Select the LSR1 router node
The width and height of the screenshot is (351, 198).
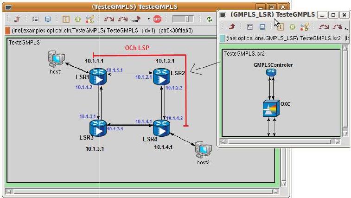98,76
